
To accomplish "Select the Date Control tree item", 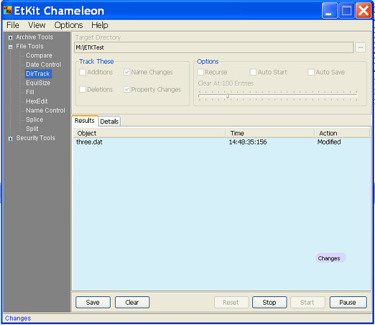I will pyautogui.click(x=43, y=65).
